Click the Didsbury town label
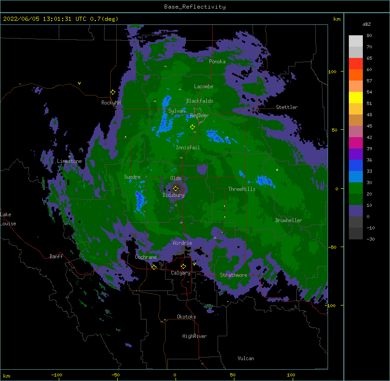 pyautogui.click(x=173, y=195)
